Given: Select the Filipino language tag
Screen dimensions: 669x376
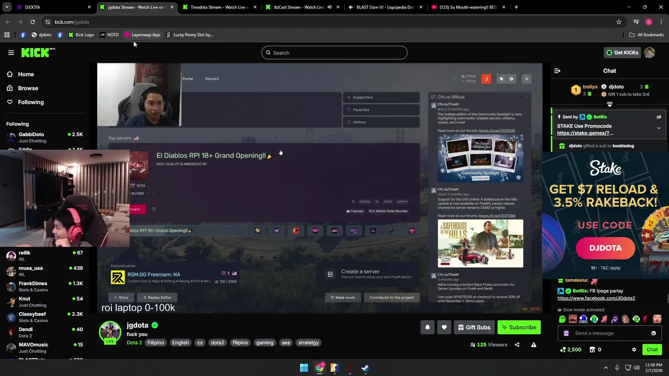Looking at the screenshot, I should coord(156,343).
